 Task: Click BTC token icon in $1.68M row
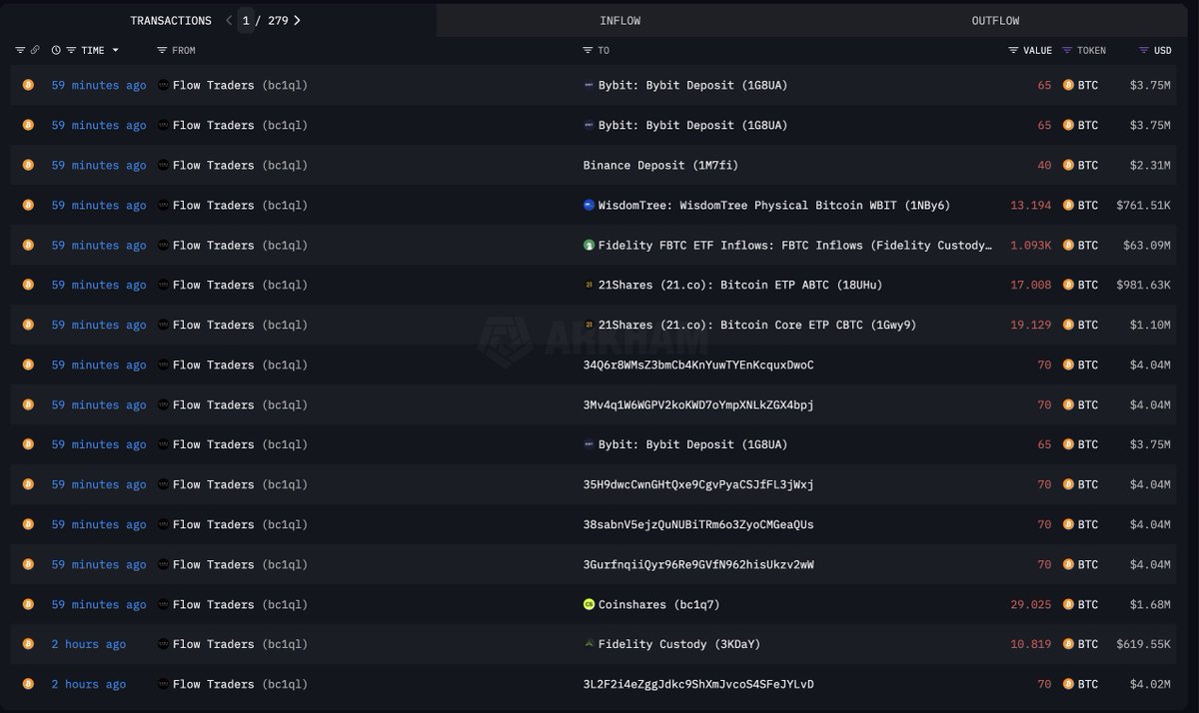[1068, 604]
